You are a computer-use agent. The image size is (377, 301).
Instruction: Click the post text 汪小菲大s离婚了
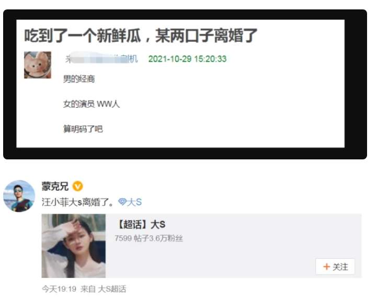78,202
